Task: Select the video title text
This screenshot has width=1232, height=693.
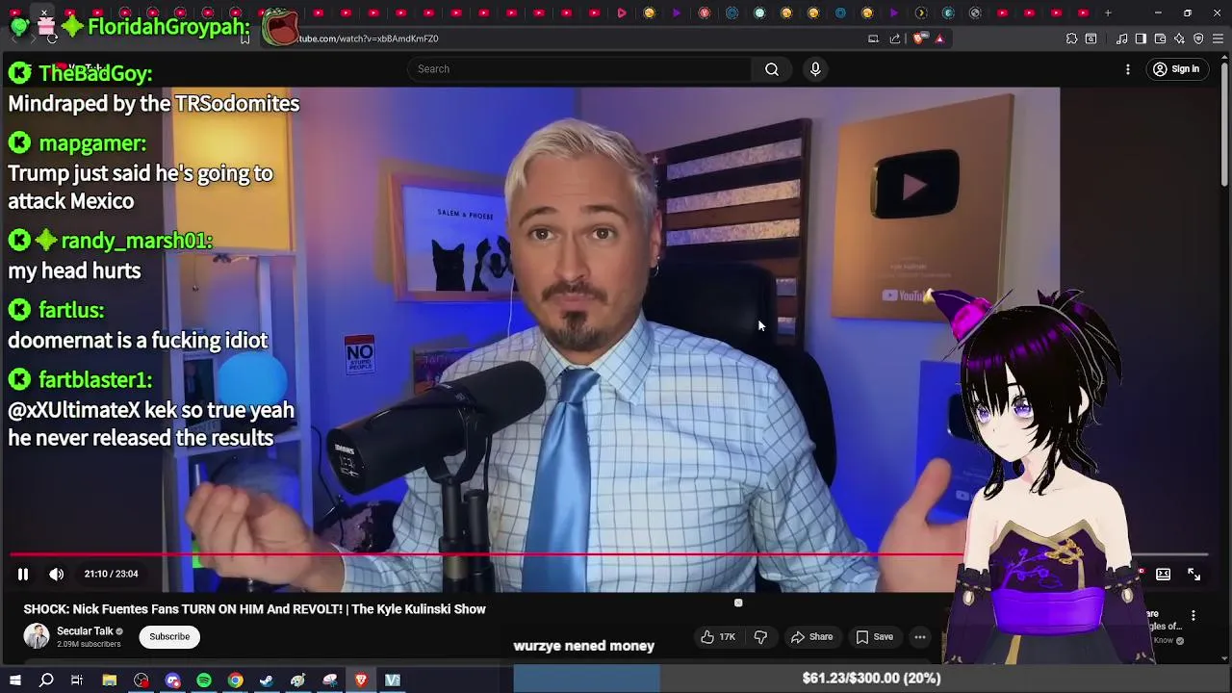Action: 254,609
